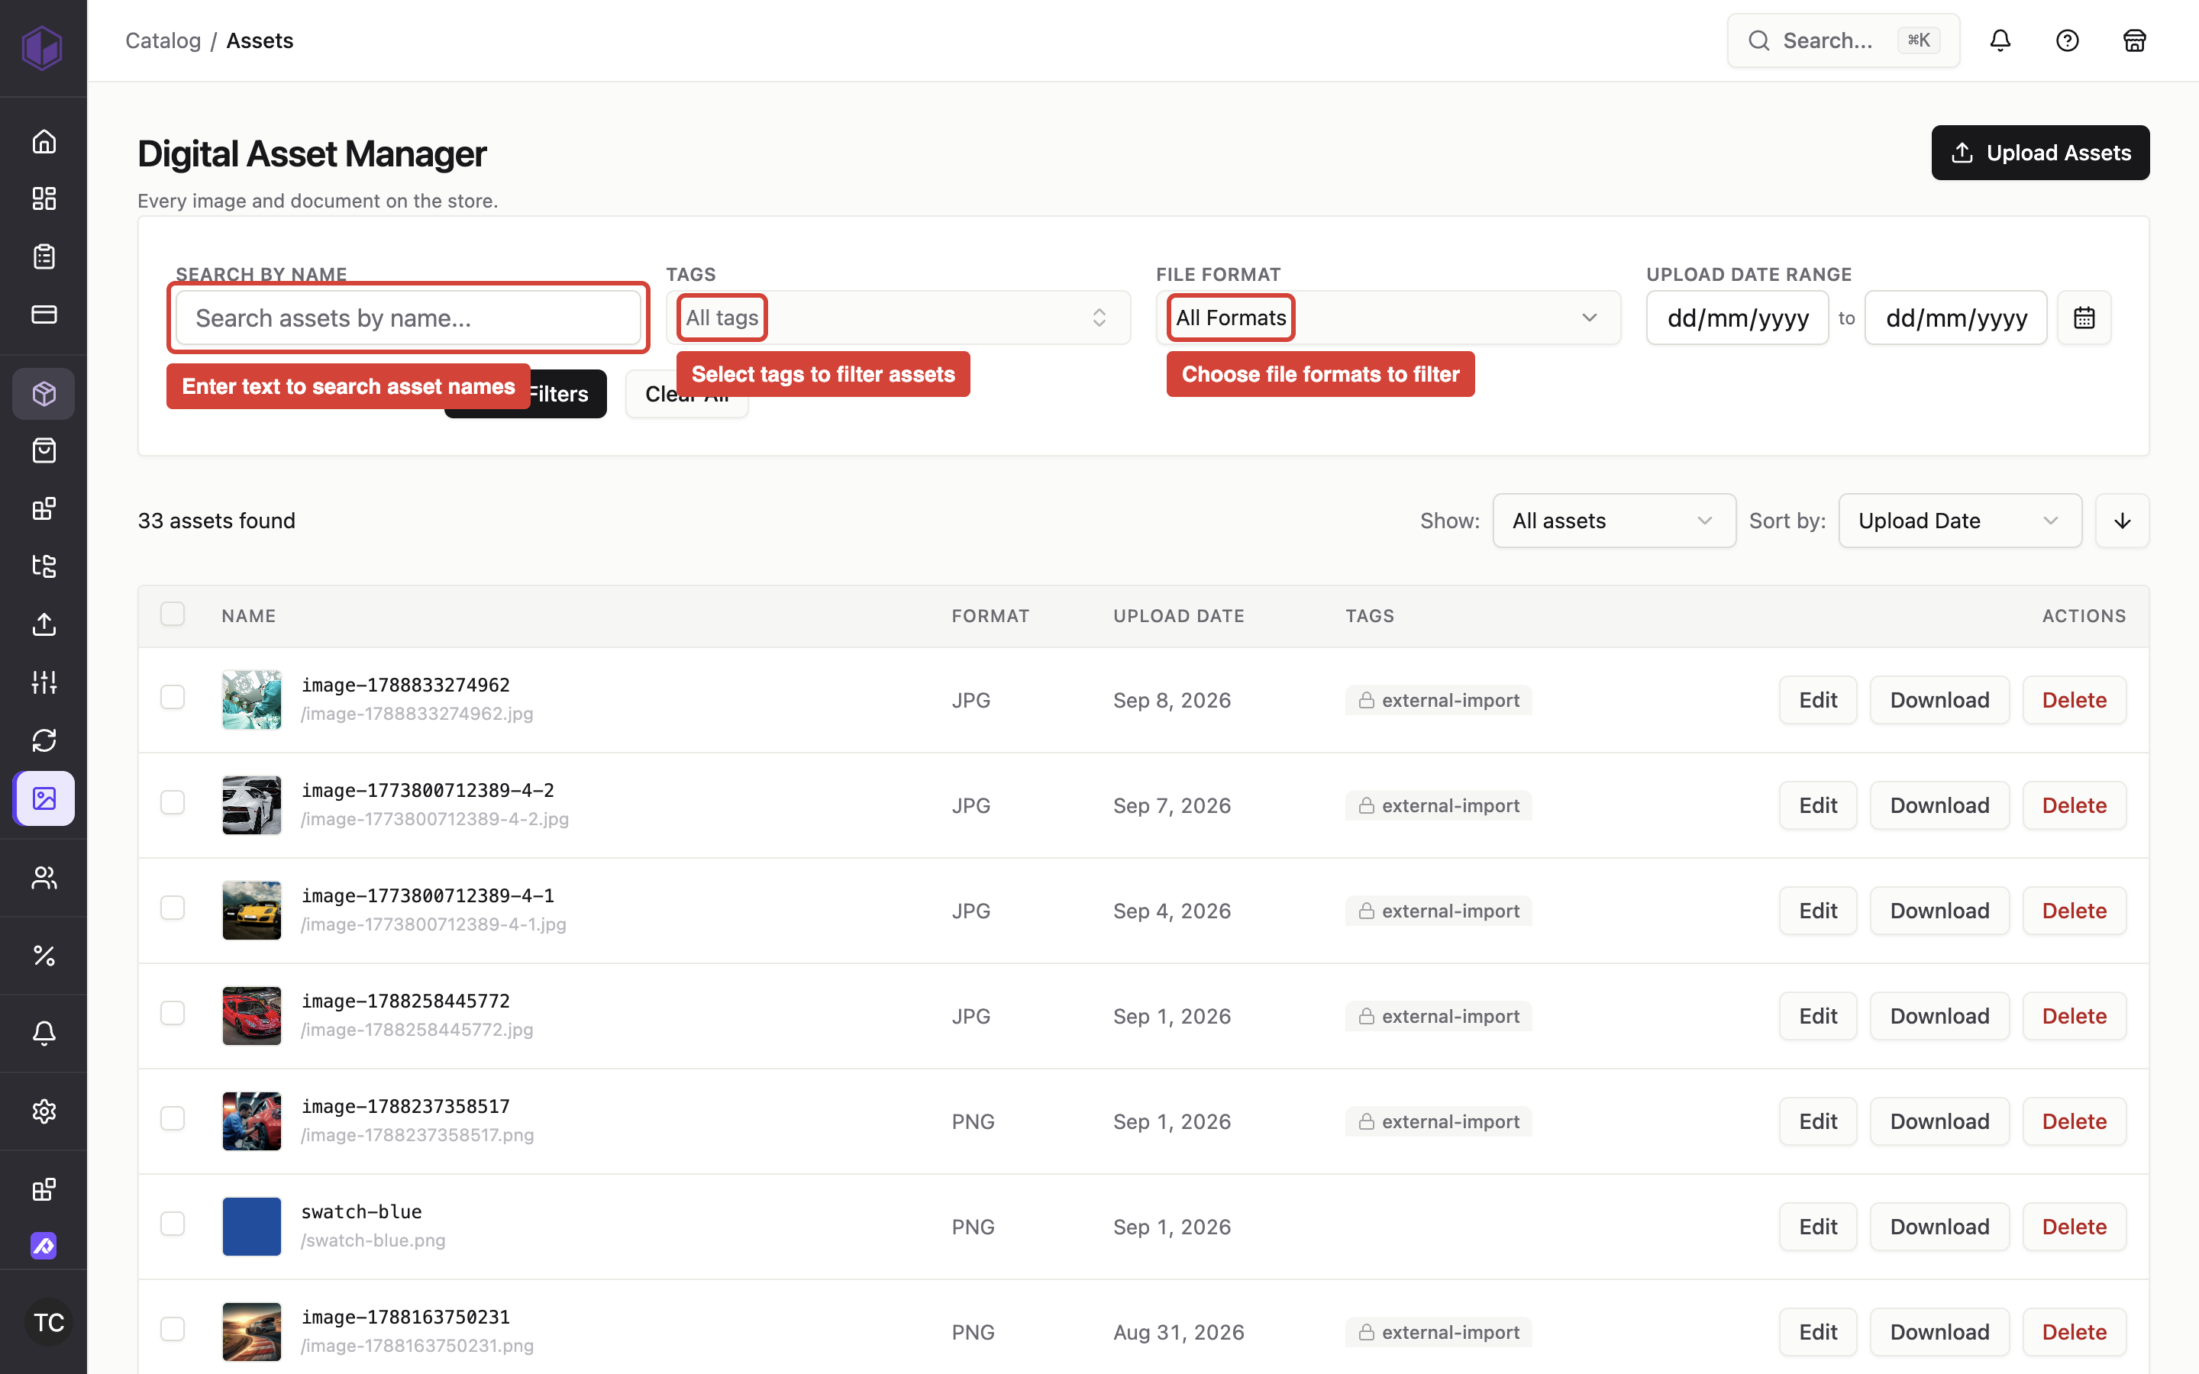Focus the global Search box in top bar
The height and width of the screenshot is (1374, 2199).
tap(1842, 40)
